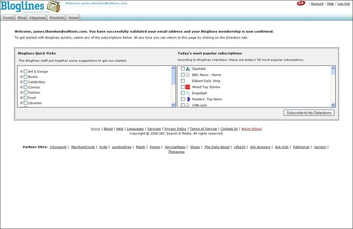Click Subscribe to My Selections button
The image size is (353, 229).
[x=309, y=113]
